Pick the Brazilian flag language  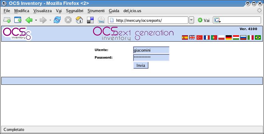[258, 38]
